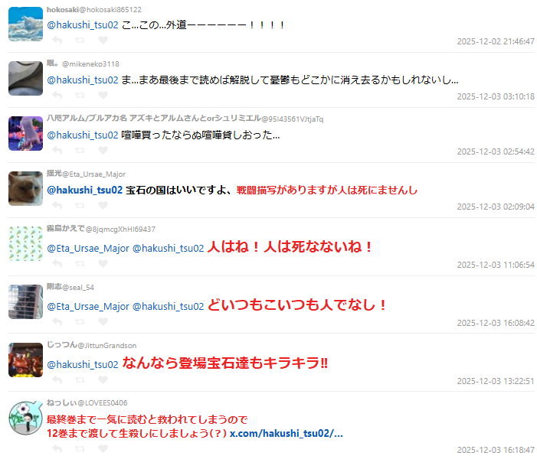
Task: Open @hakushi_tsu02 mention in hokosaki's tweet
Action: [x=83, y=25]
